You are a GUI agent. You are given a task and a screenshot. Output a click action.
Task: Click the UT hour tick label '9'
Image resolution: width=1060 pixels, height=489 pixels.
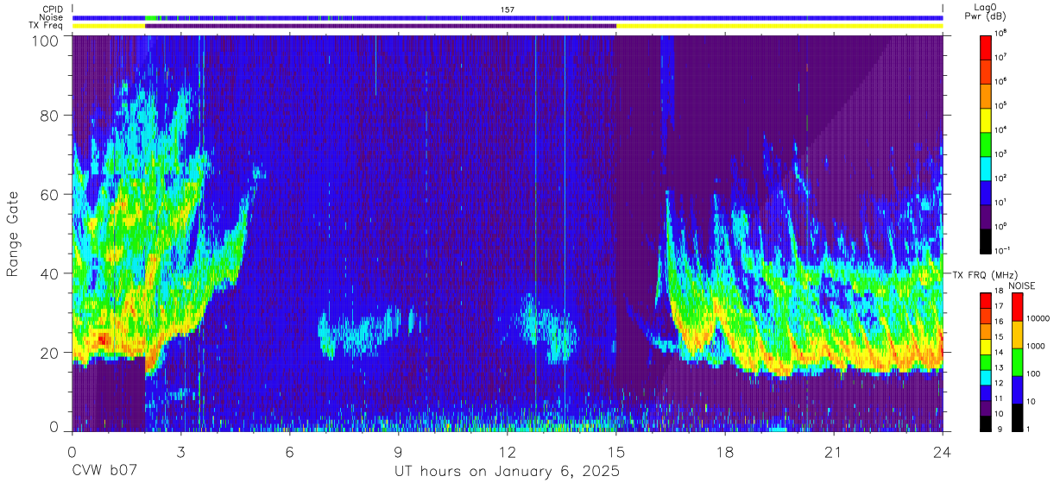click(x=399, y=451)
